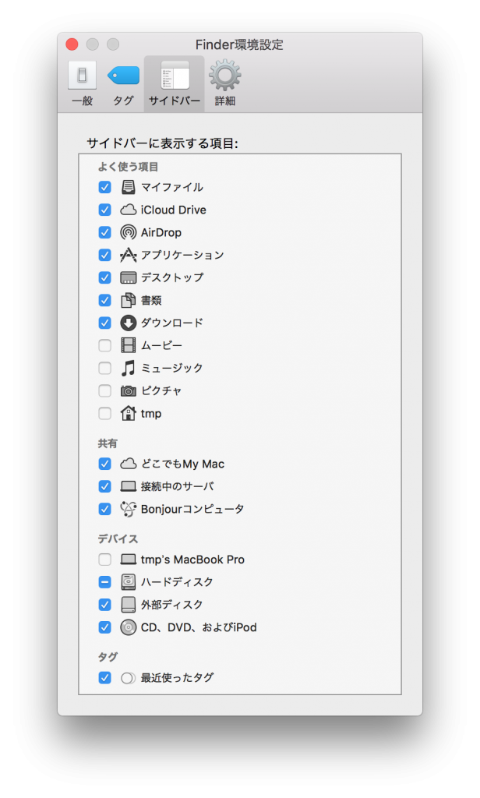Click the tmp's MacBook Pro label text
480x798 pixels.
point(193,560)
